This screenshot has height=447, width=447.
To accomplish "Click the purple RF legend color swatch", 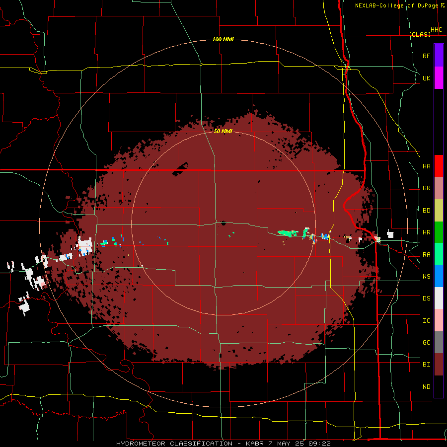I will (439, 56).
